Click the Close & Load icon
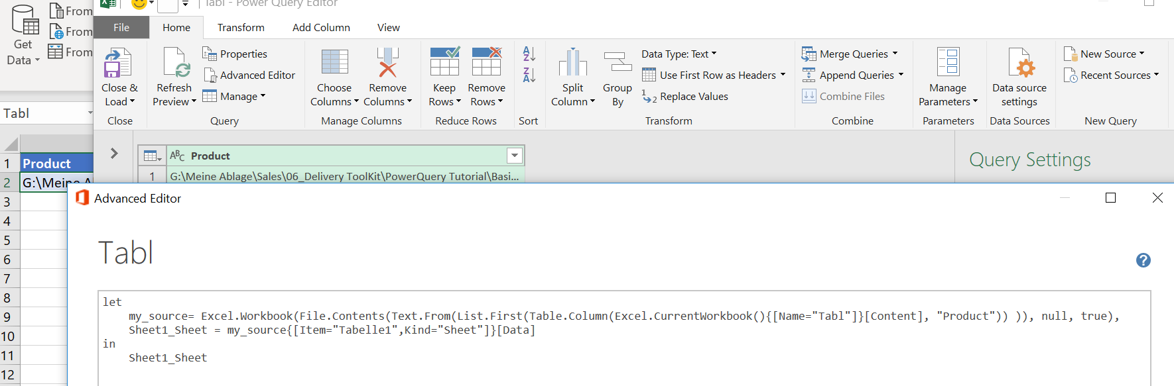Image resolution: width=1174 pixels, height=386 pixels. [119, 64]
